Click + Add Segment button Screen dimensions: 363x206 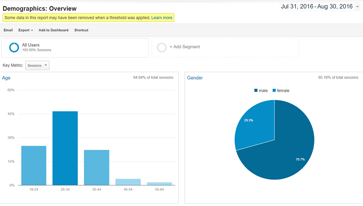184,47
